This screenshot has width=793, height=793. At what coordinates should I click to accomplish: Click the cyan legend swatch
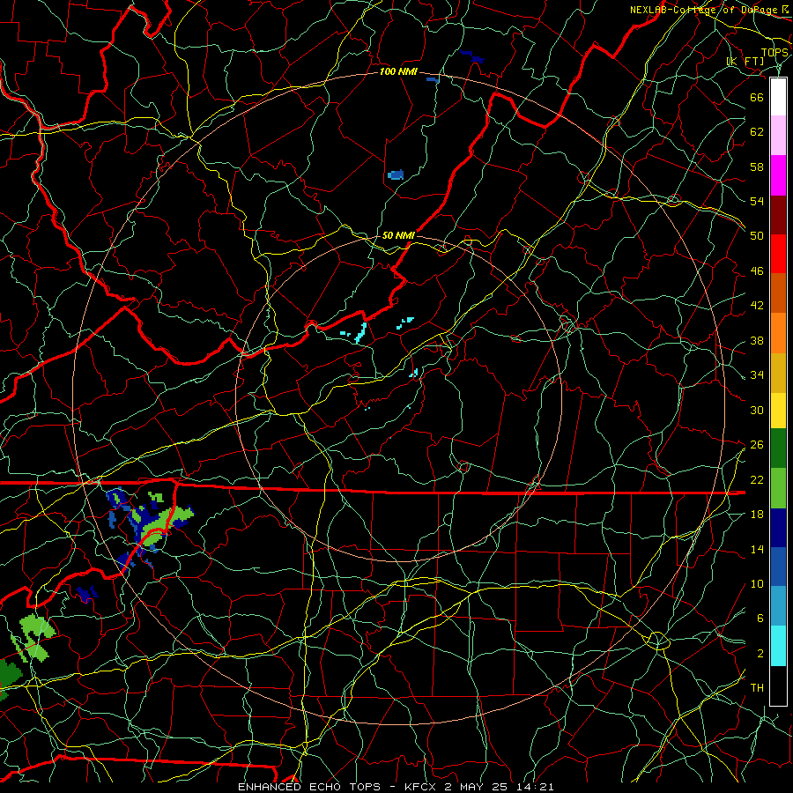[x=778, y=646]
